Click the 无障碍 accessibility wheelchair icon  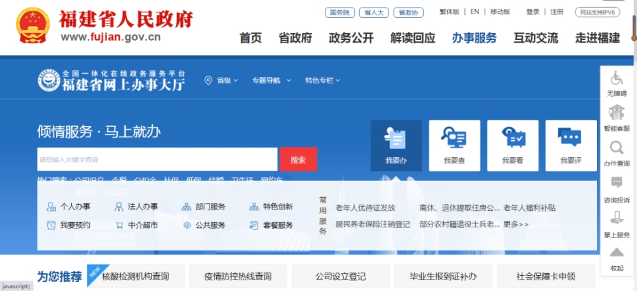[x=617, y=80]
